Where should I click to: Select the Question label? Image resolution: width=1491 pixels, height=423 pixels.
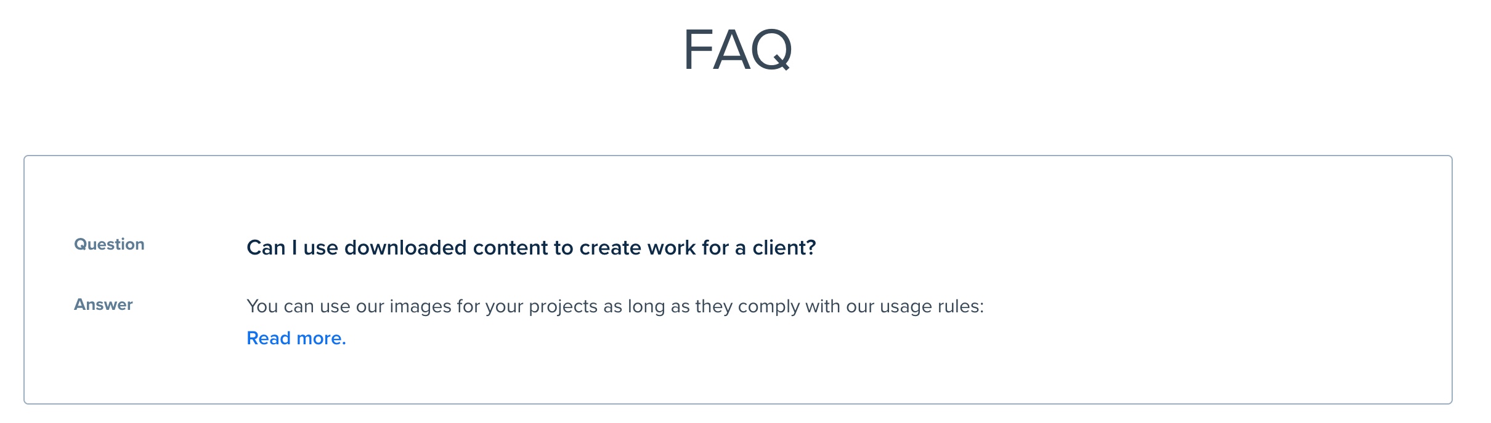[109, 245]
